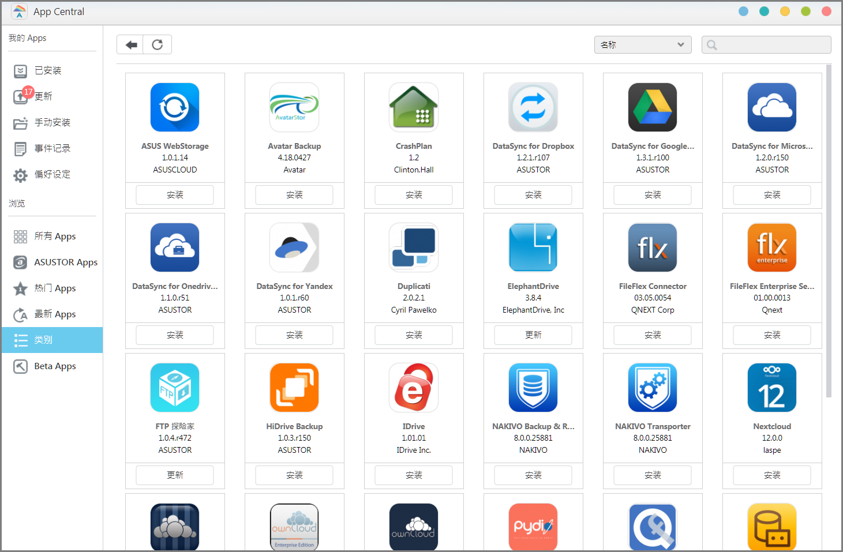
Task: Install NAKIVO Transporter
Action: pos(653,475)
